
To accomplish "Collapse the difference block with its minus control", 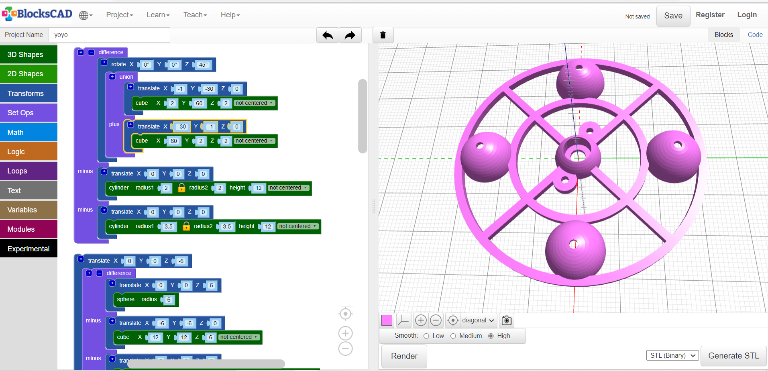I will 91,52.
